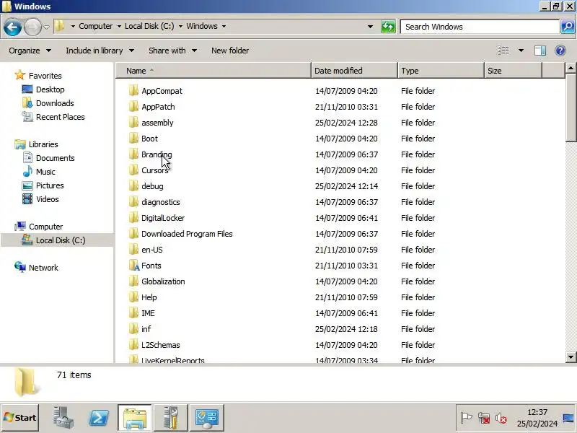Select the Cursors folder icon

pos(133,170)
